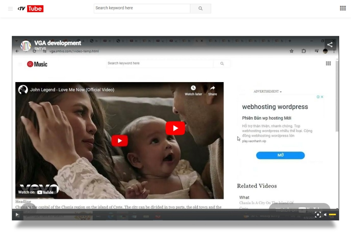Viewport: 351px width, 232px height.
Task: Open the SMTVS channel avatar
Action: coord(26,46)
